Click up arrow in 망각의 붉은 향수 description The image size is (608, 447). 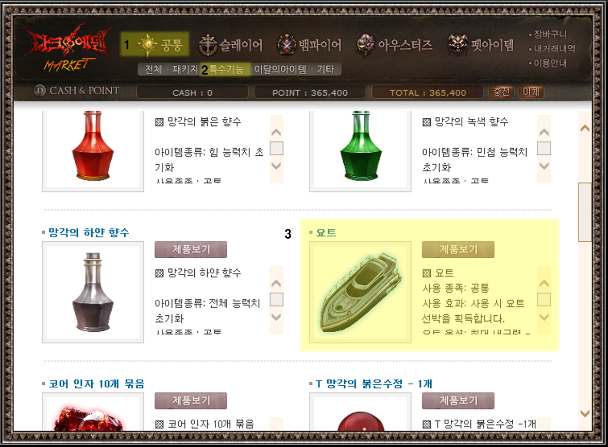point(276,132)
